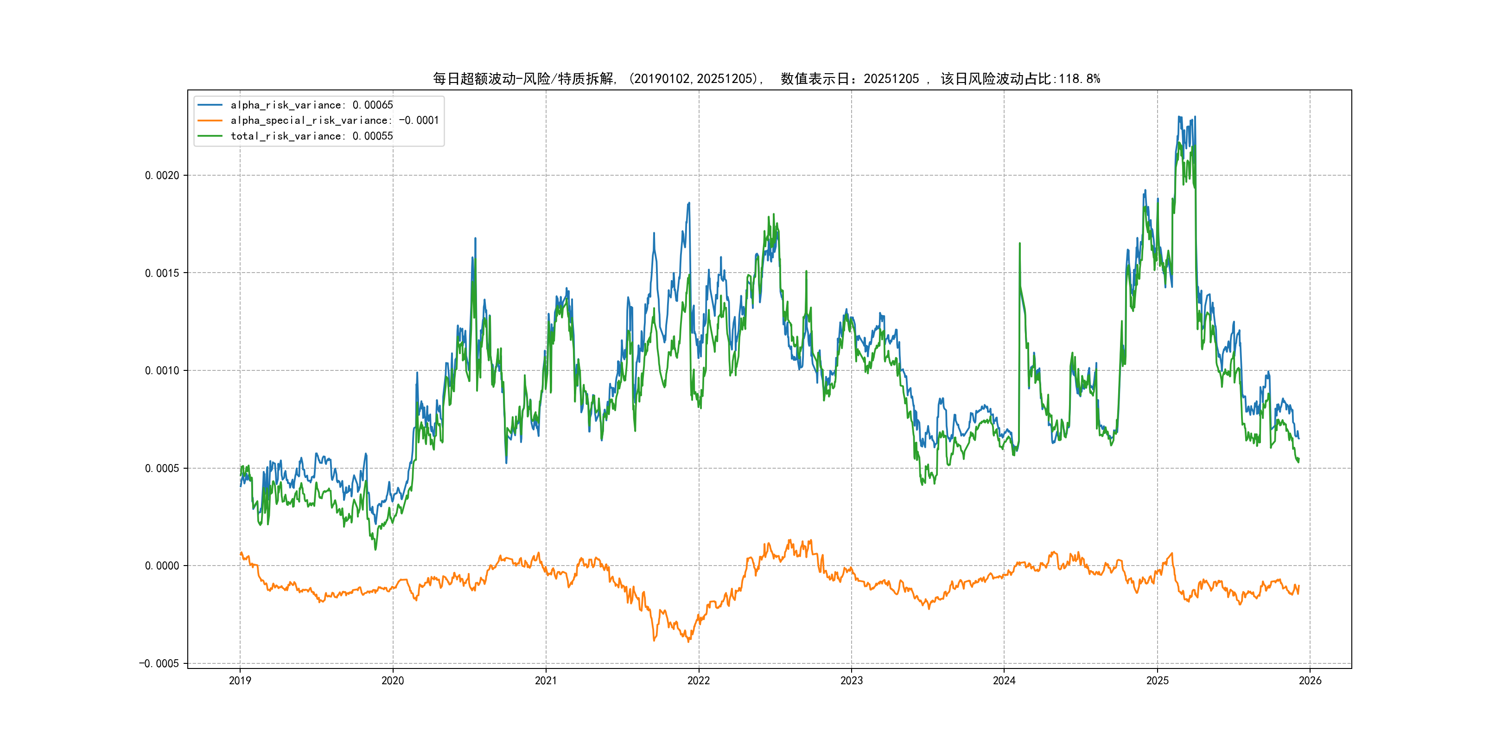Click the 2022 x-axis tick label
The width and height of the screenshot is (1502, 751).
coord(699,681)
